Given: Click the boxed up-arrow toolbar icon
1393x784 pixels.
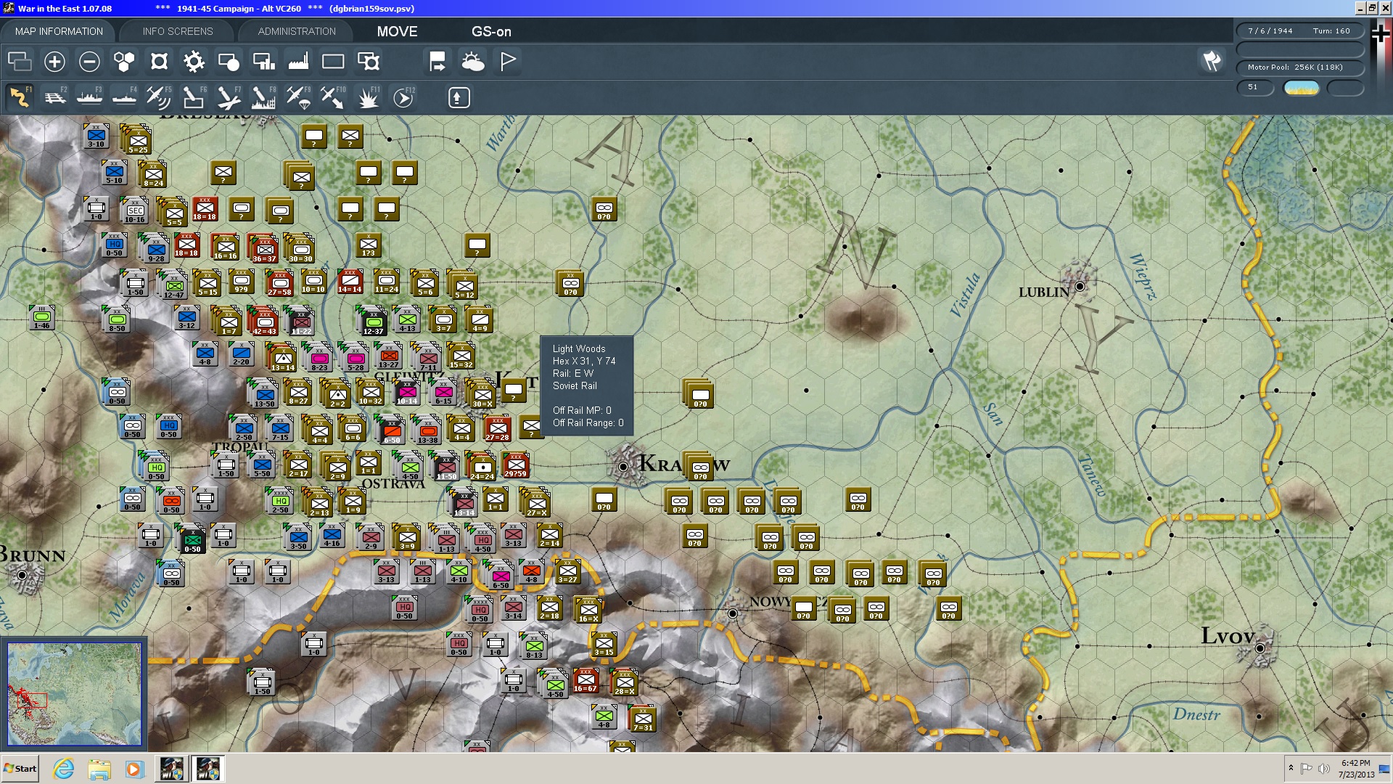Looking at the screenshot, I should coord(459,97).
